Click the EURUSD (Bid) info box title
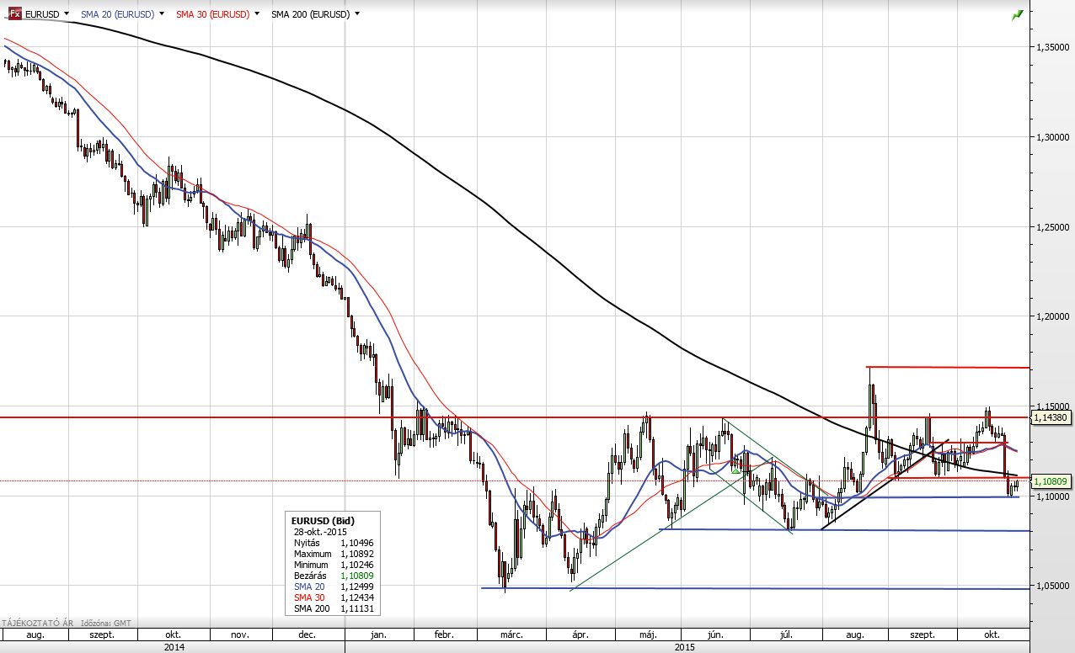The height and width of the screenshot is (653, 1075). click(322, 521)
